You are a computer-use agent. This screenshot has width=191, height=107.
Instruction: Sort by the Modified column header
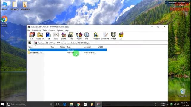tap(87, 47)
